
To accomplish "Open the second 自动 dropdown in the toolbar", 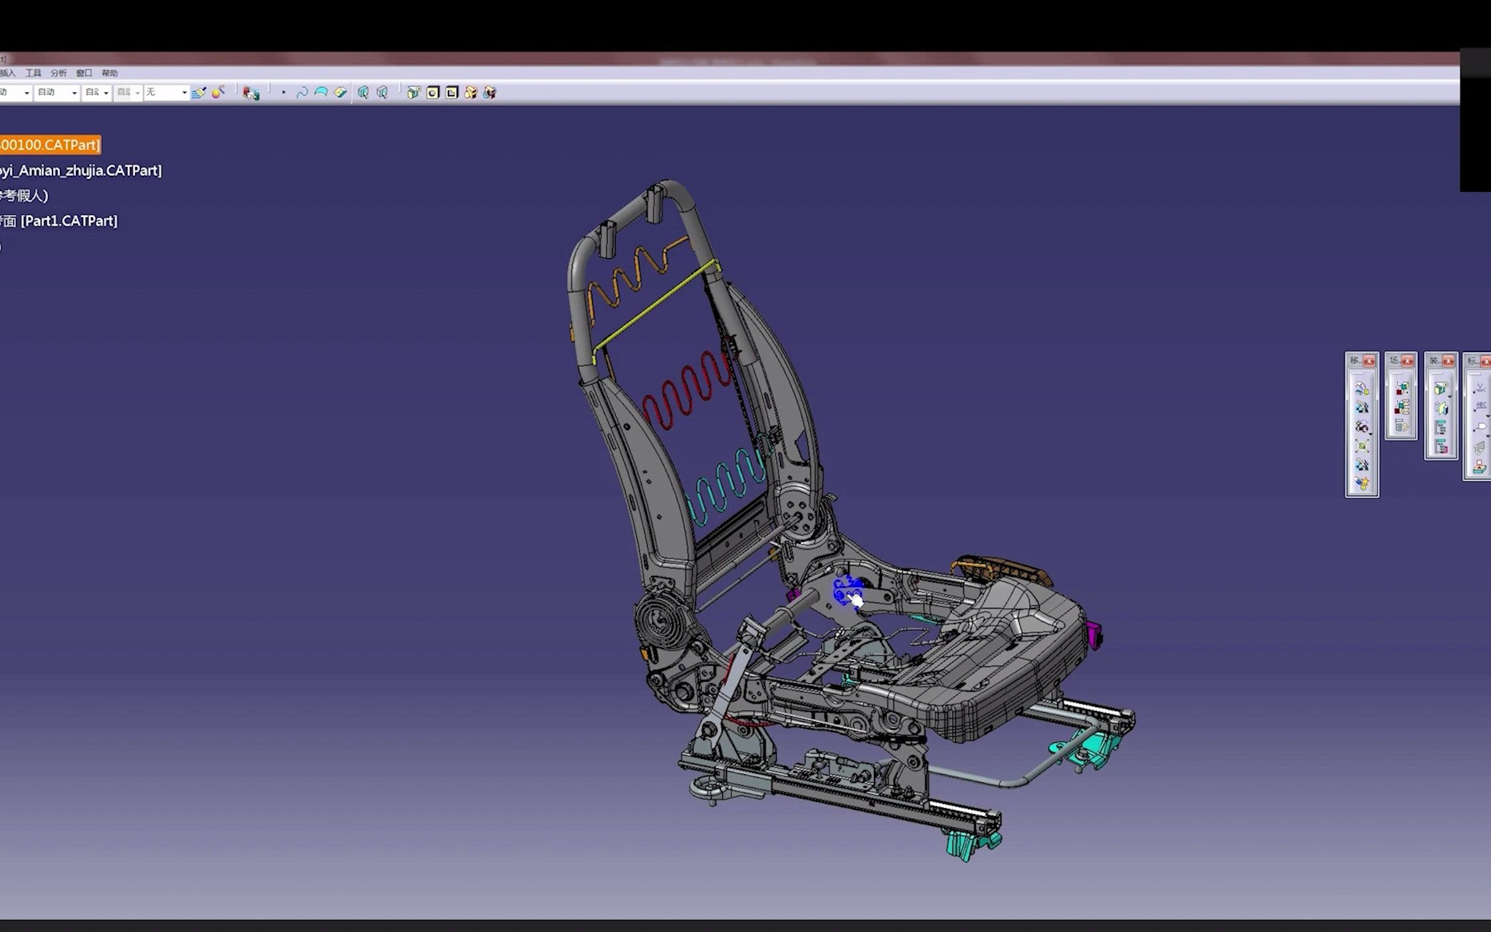I will pyautogui.click(x=57, y=93).
